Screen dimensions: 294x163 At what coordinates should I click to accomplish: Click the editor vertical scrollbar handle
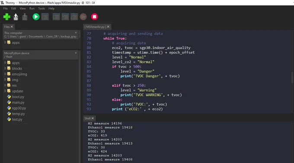point(292,77)
